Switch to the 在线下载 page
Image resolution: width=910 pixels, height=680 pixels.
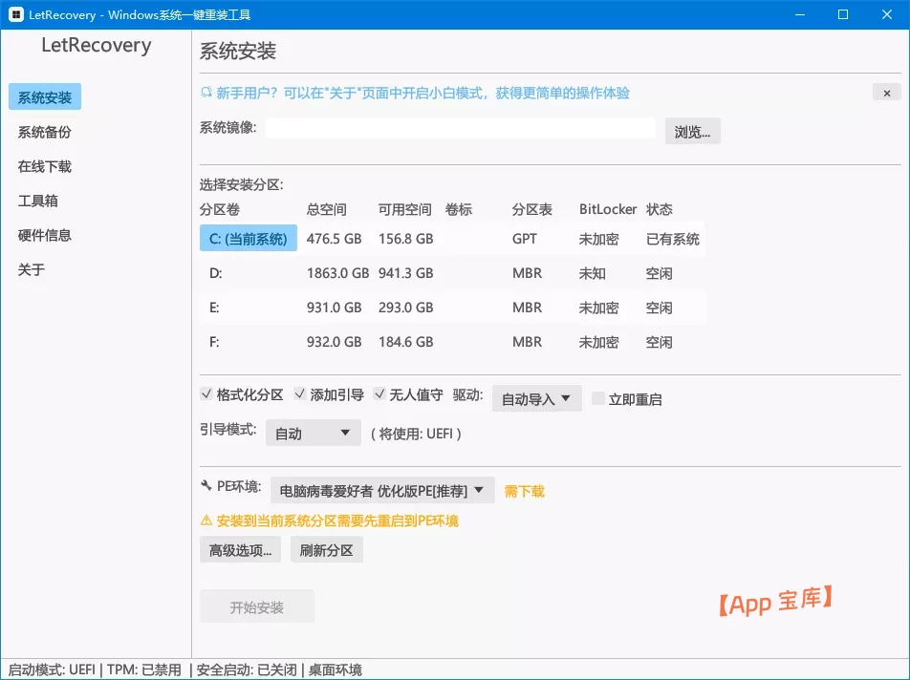click(x=44, y=165)
